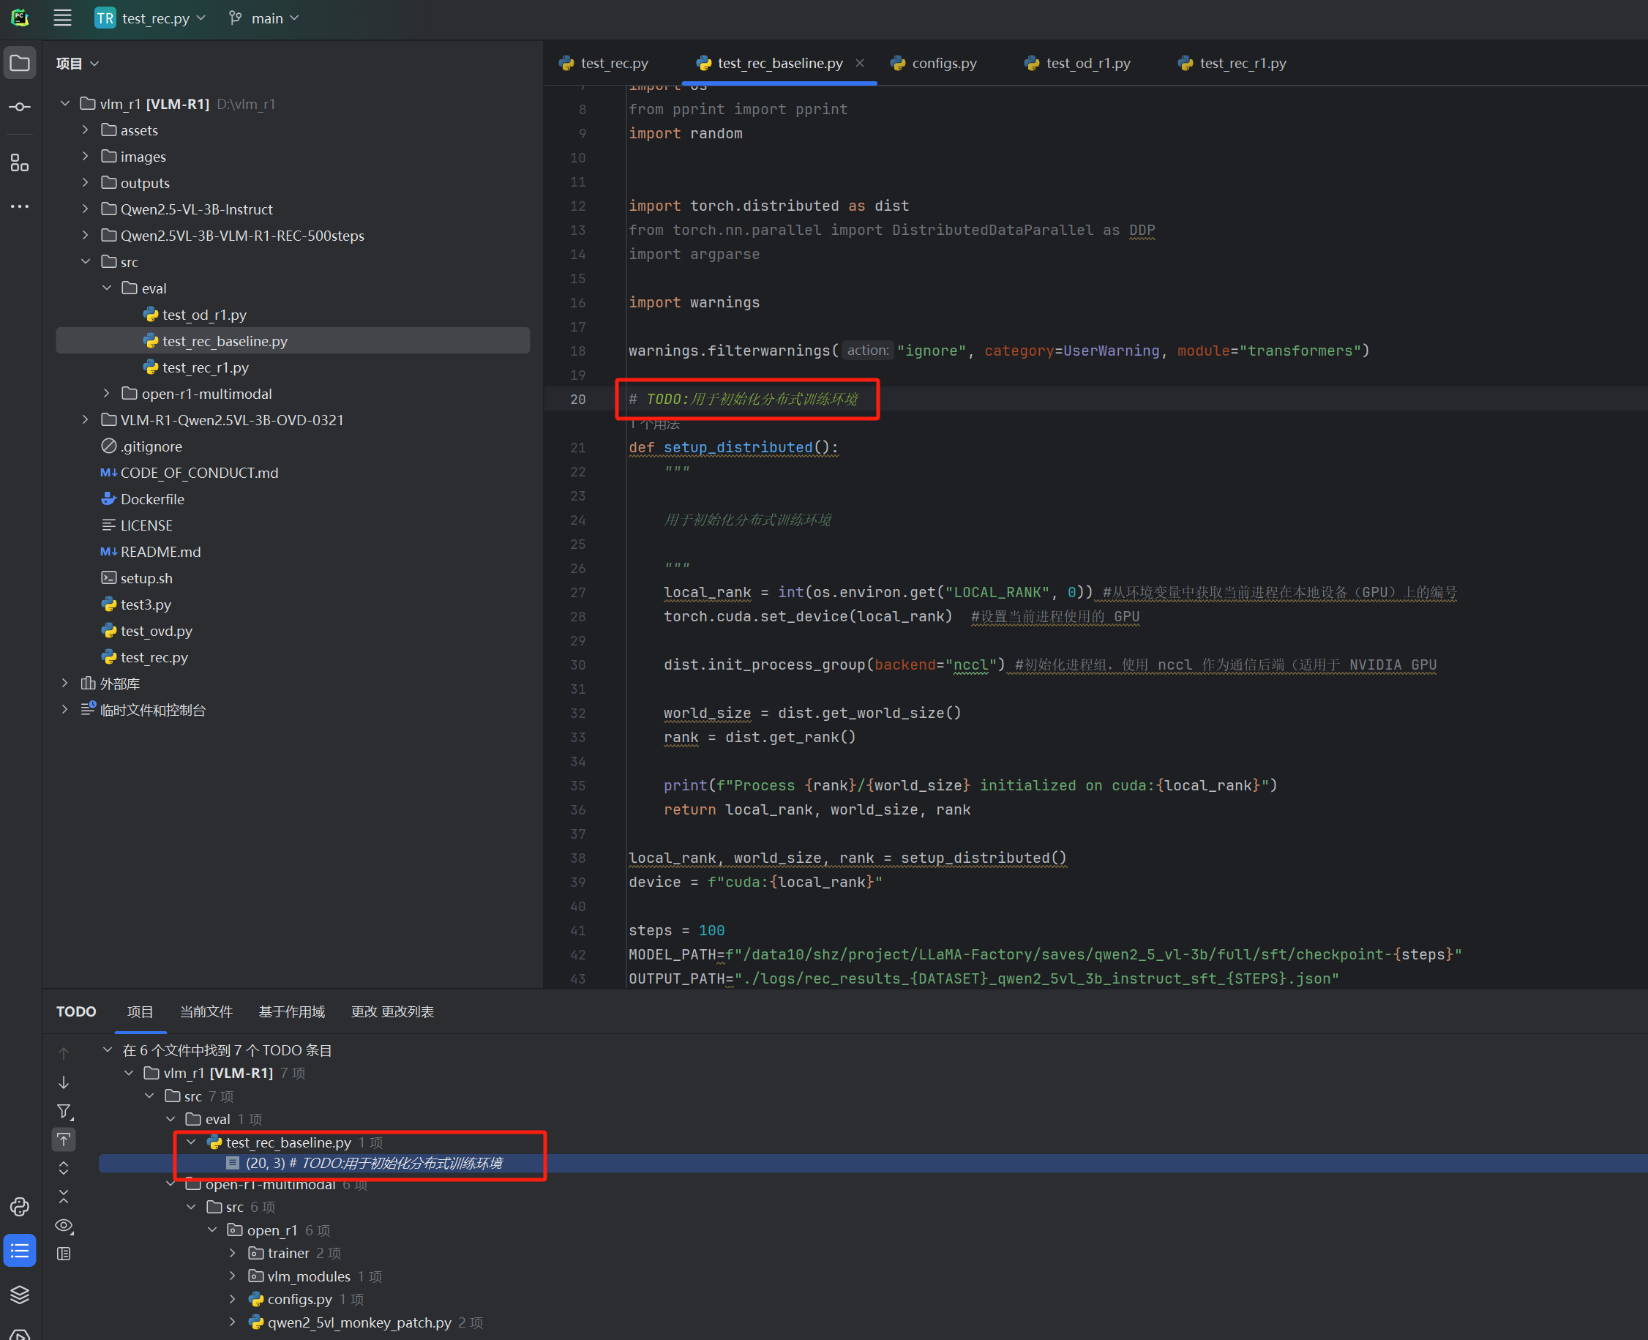Viewport: 1648px width, 1340px height.
Task: Collapse the src folder in project tree
Action: point(86,262)
